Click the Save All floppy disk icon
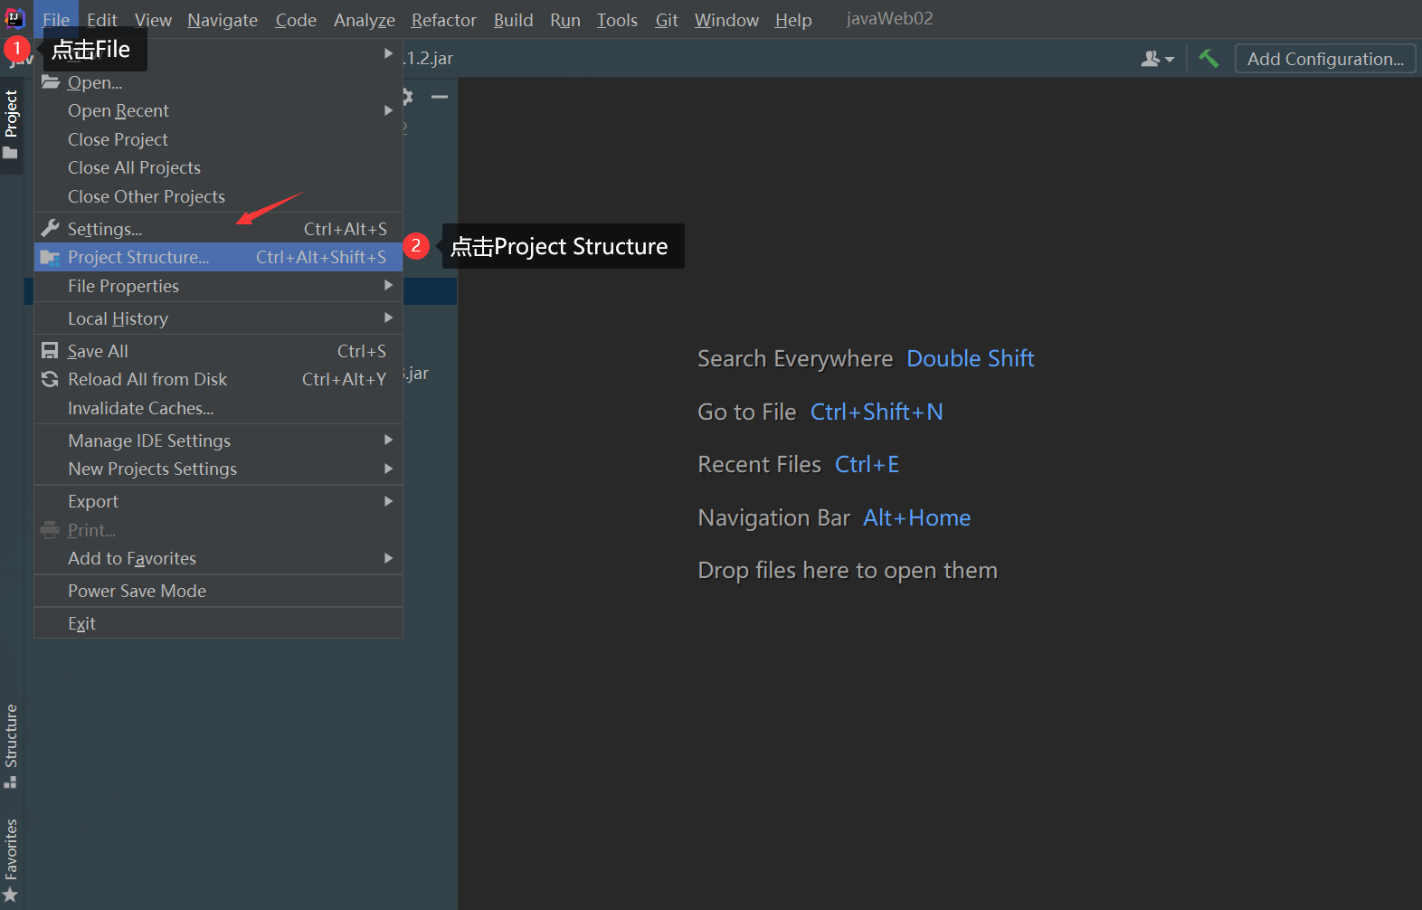 (x=51, y=351)
